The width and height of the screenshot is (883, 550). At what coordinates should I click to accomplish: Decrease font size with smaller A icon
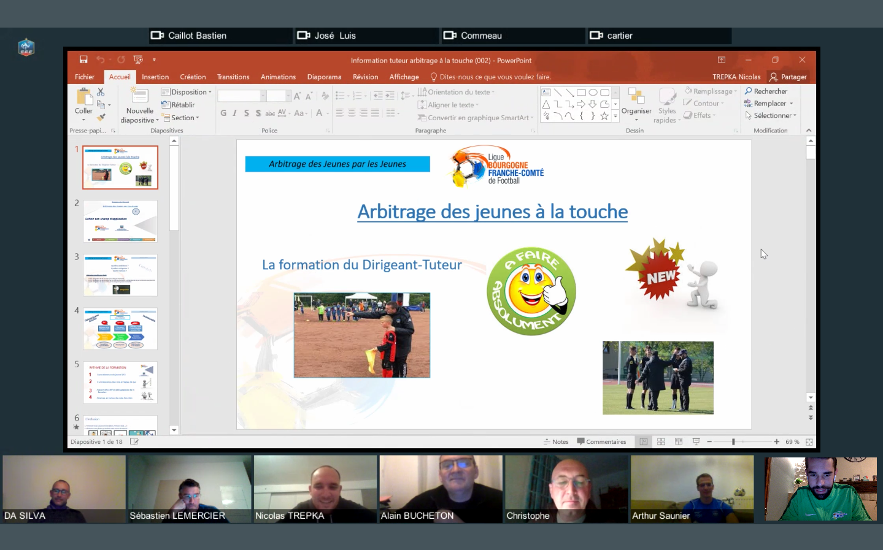tap(309, 96)
